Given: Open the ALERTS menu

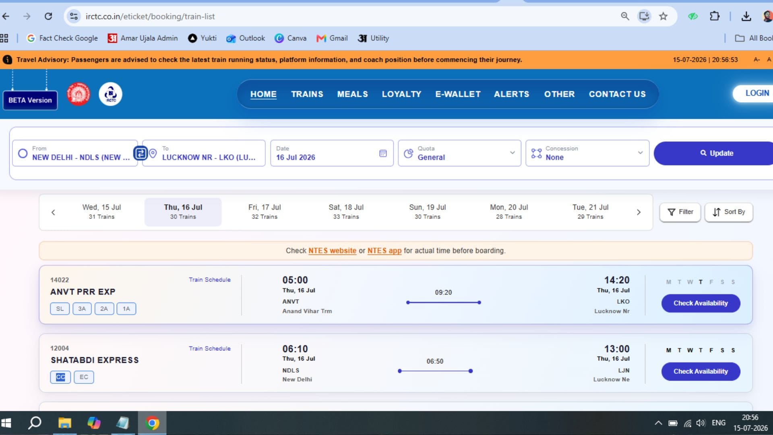Looking at the screenshot, I should click(x=512, y=94).
